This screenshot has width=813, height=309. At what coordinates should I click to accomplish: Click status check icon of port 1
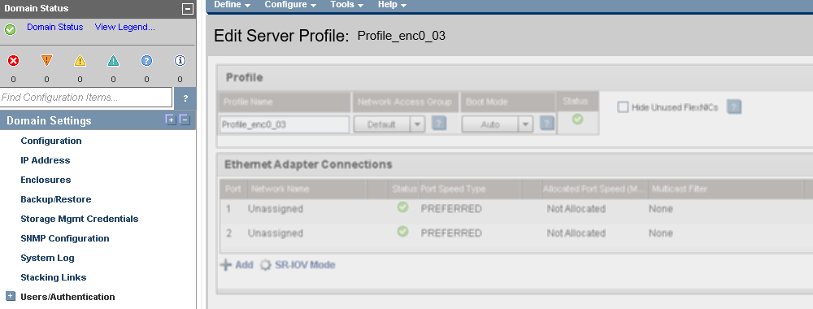tap(402, 207)
